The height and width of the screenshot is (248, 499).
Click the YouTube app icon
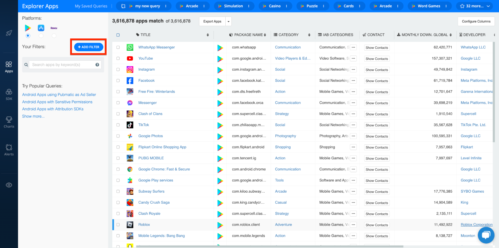(x=130, y=58)
